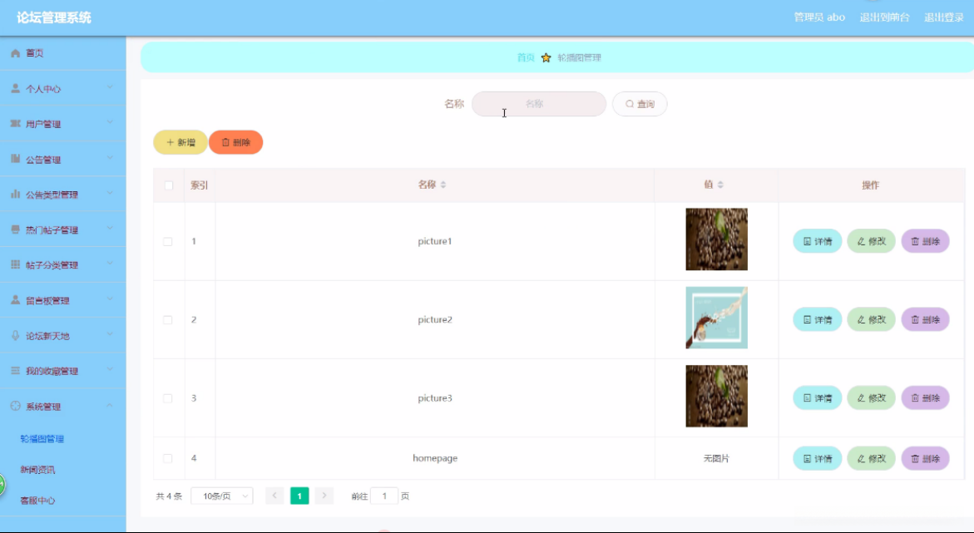
Task: Expand the 热门帖子管理 menu chevron
Action: click(x=110, y=229)
